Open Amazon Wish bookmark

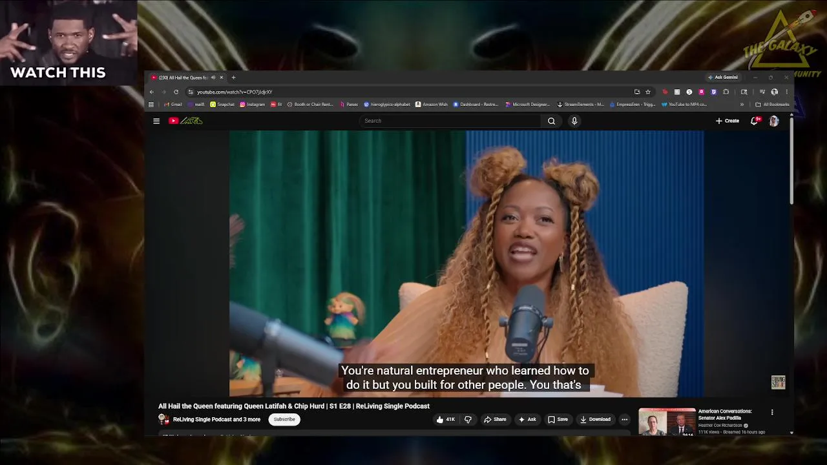tap(432, 105)
